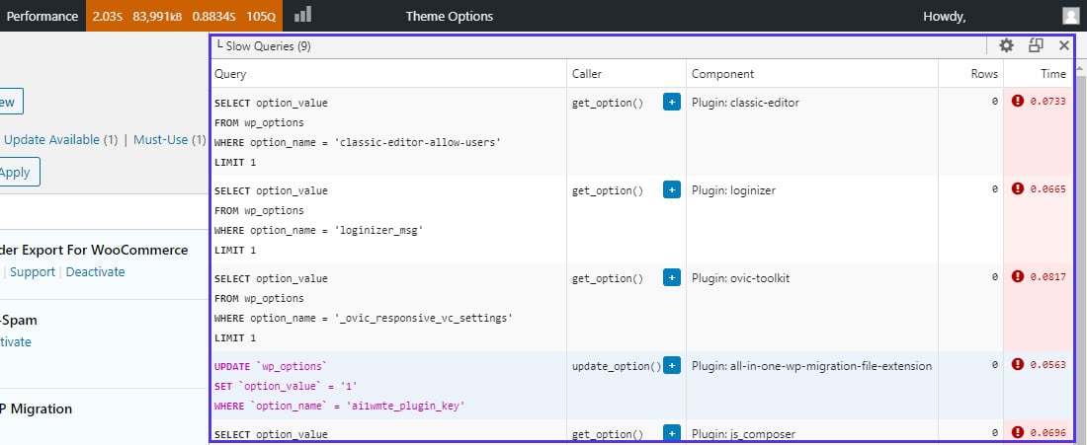Screen dimensions: 1087x445
Task: Click the panel pop-out position icon
Action: (x=1036, y=45)
